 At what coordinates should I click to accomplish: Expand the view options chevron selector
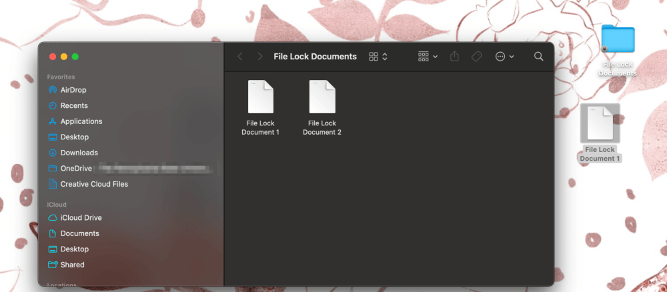[x=385, y=57]
